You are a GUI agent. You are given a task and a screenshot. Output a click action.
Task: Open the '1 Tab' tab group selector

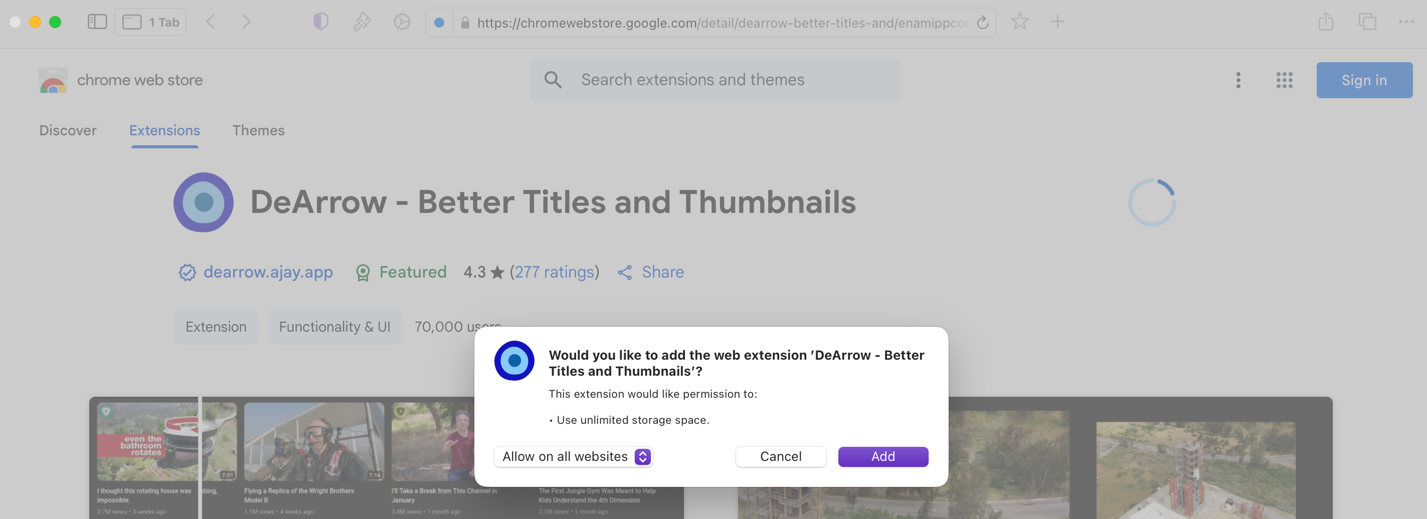151,22
